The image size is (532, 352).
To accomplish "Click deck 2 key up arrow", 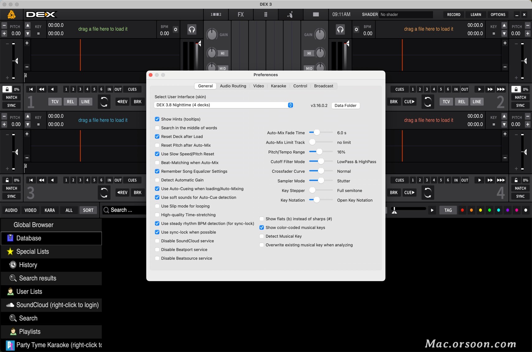I will 504,25.
